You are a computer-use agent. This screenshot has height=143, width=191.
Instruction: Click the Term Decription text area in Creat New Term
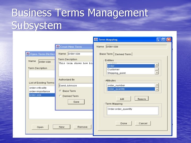[76, 69]
